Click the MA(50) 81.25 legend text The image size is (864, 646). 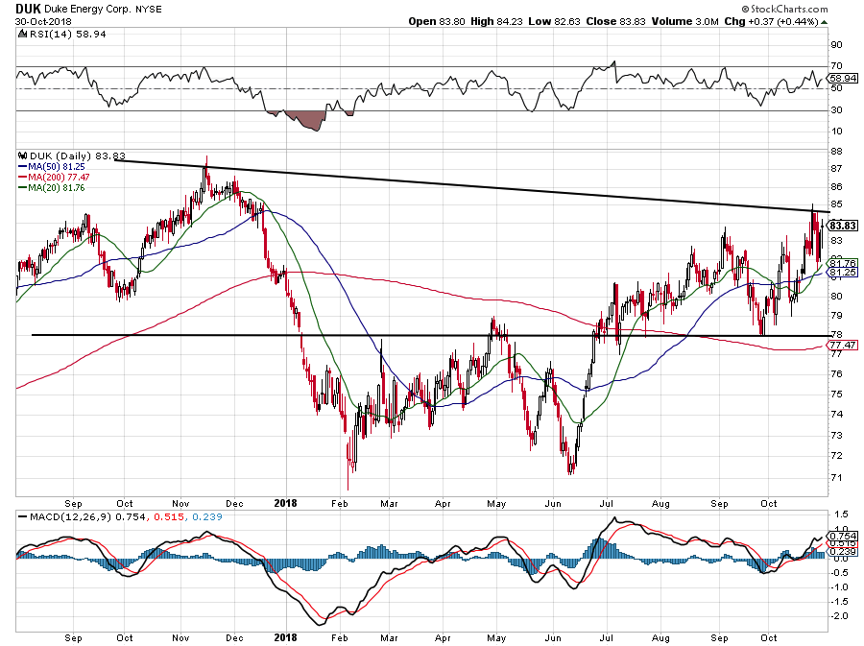(x=57, y=166)
